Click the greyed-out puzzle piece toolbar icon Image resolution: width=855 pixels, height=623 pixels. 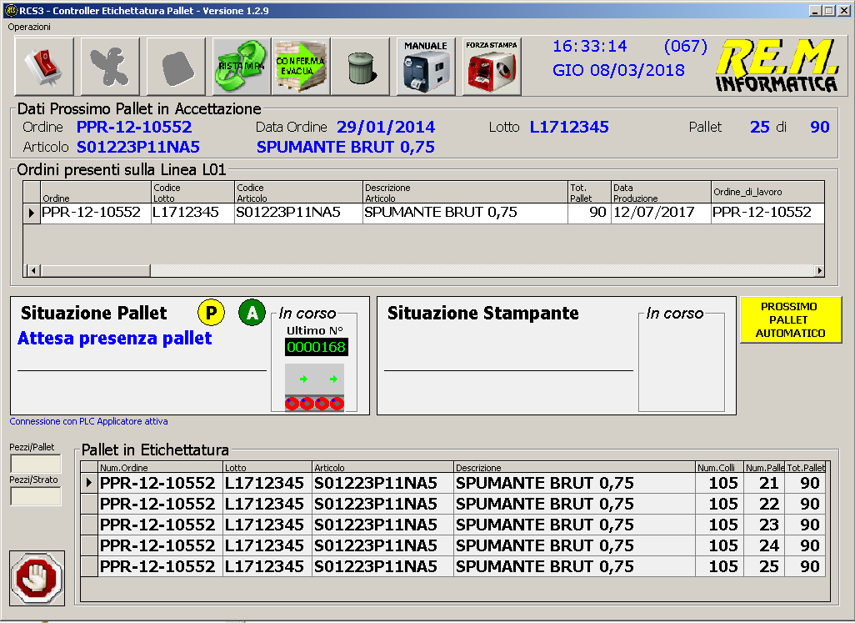pos(110,67)
